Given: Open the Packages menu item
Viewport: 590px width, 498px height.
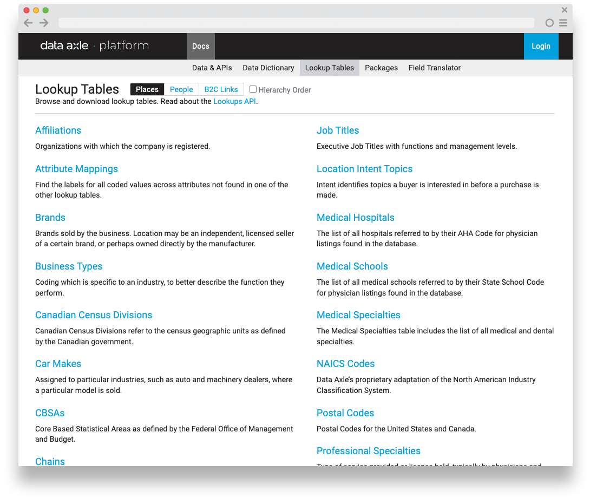Looking at the screenshot, I should [x=381, y=68].
